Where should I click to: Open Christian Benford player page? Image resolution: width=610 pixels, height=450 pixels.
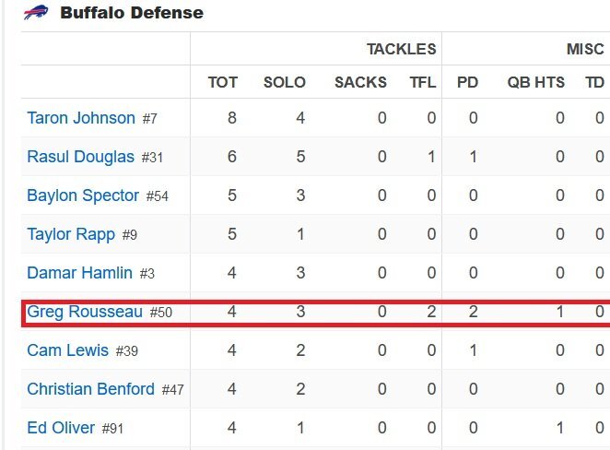[x=90, y=389]
